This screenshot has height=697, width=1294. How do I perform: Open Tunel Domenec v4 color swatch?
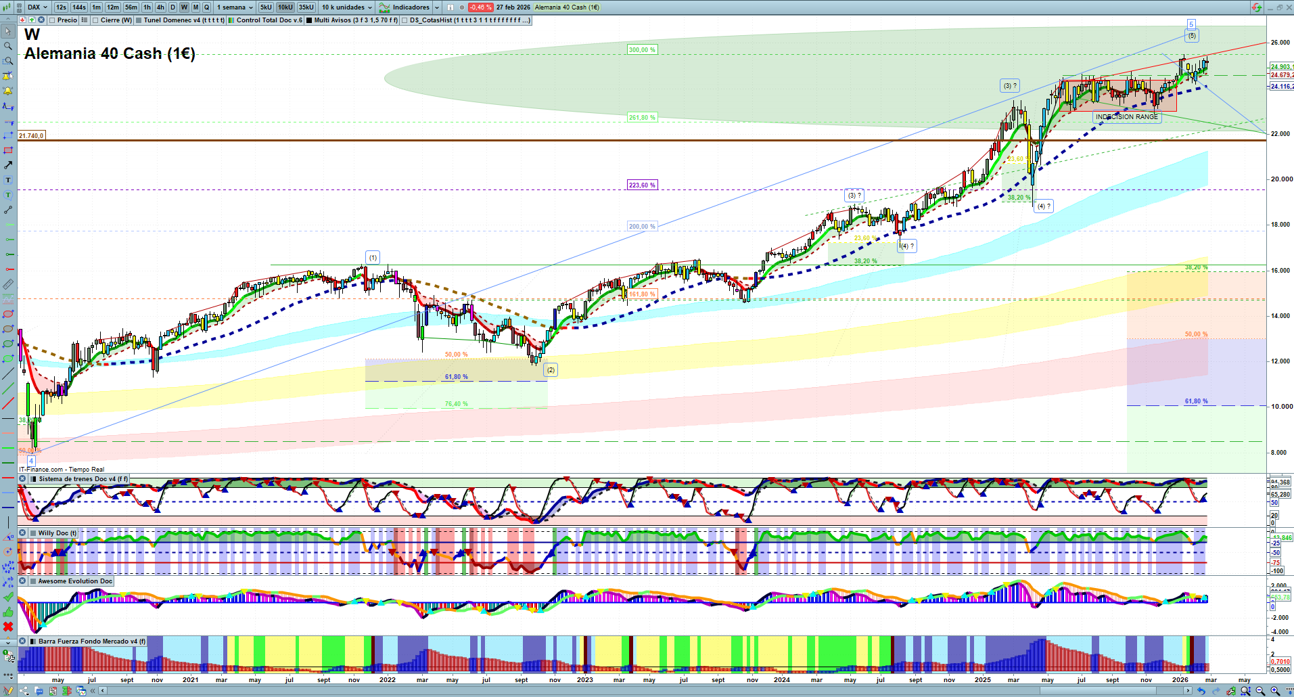(139, 20)
